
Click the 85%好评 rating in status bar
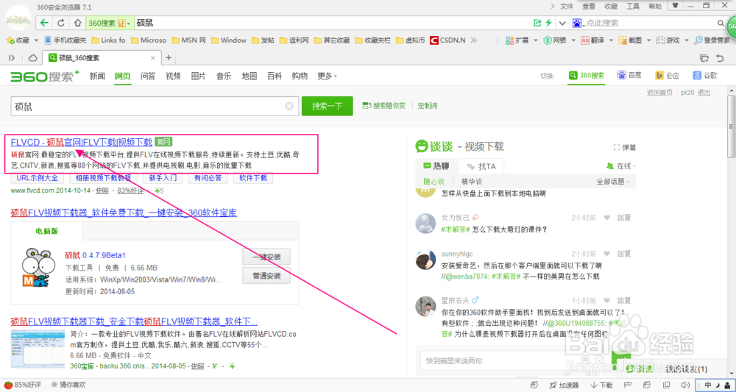22,385
